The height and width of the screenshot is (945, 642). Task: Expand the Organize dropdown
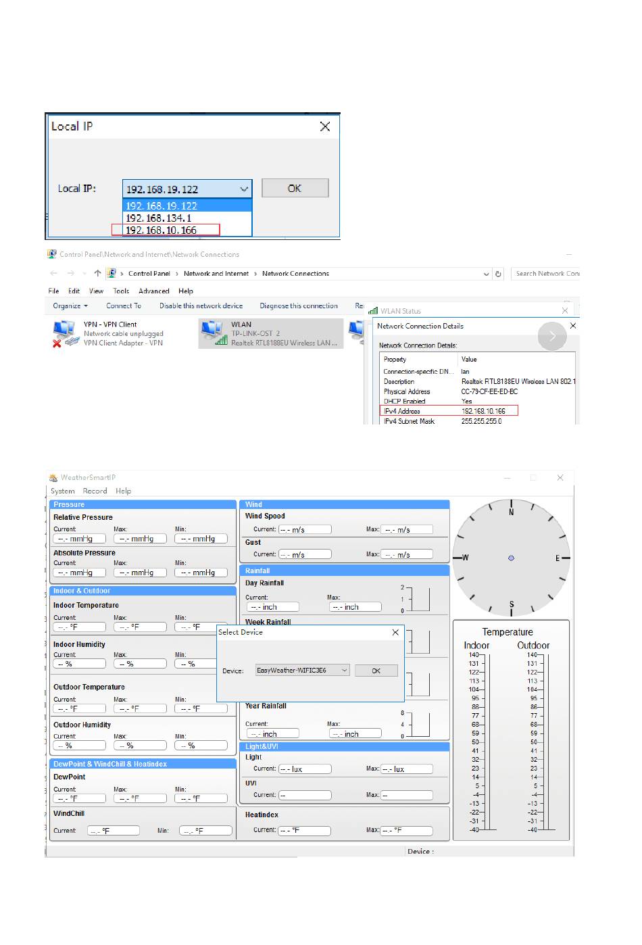[70, 306]
